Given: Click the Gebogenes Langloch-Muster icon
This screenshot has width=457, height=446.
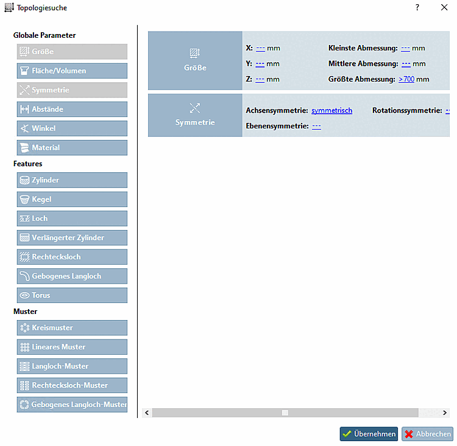Looking at the screenshot, I should [x=24, y=405].
